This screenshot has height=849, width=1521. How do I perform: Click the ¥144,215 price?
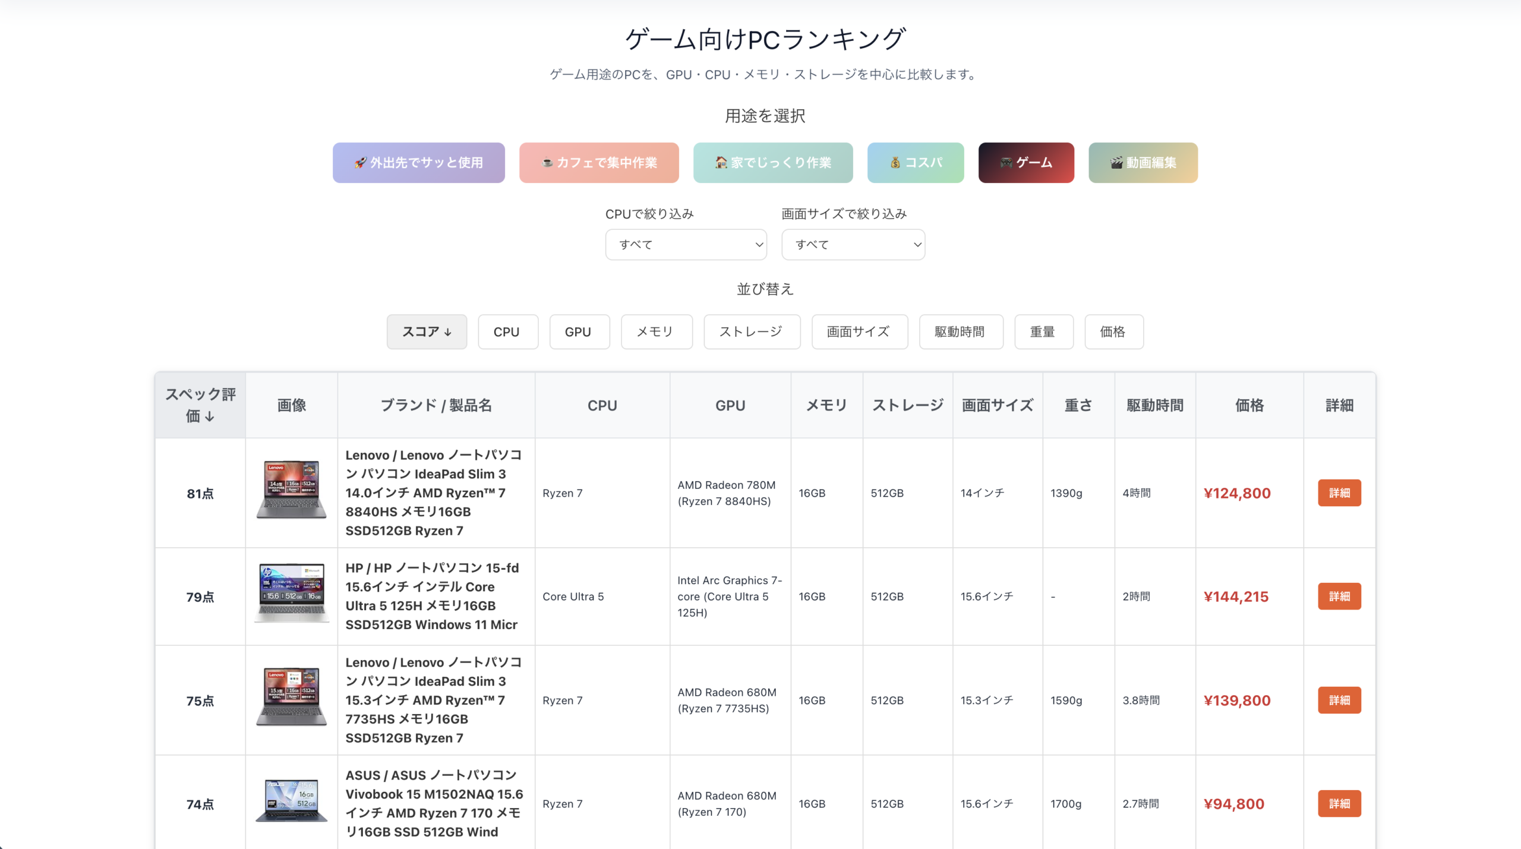(1236, 596)
